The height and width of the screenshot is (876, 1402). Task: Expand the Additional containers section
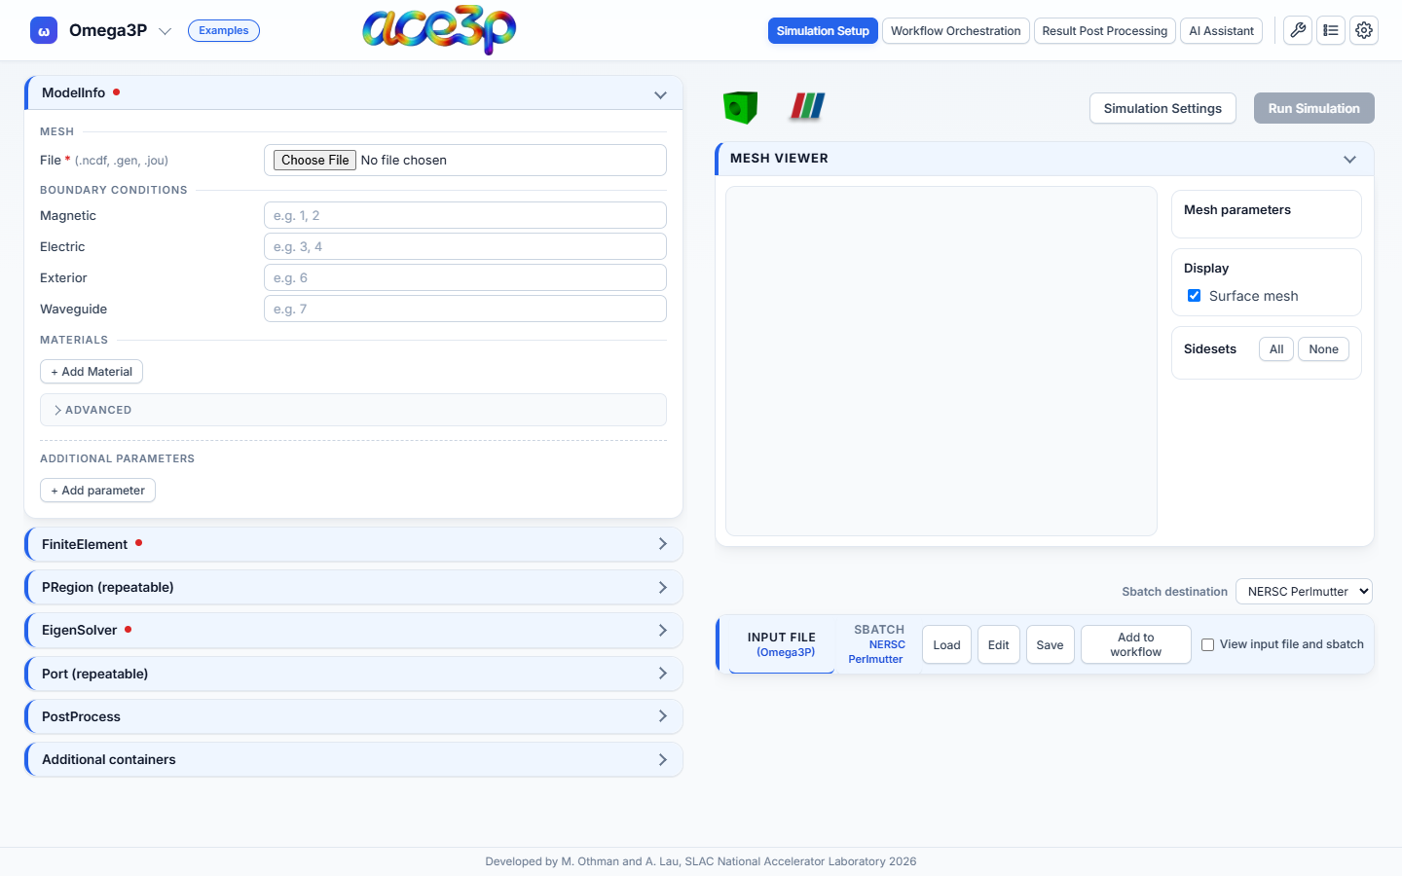(x=354, y=759)
